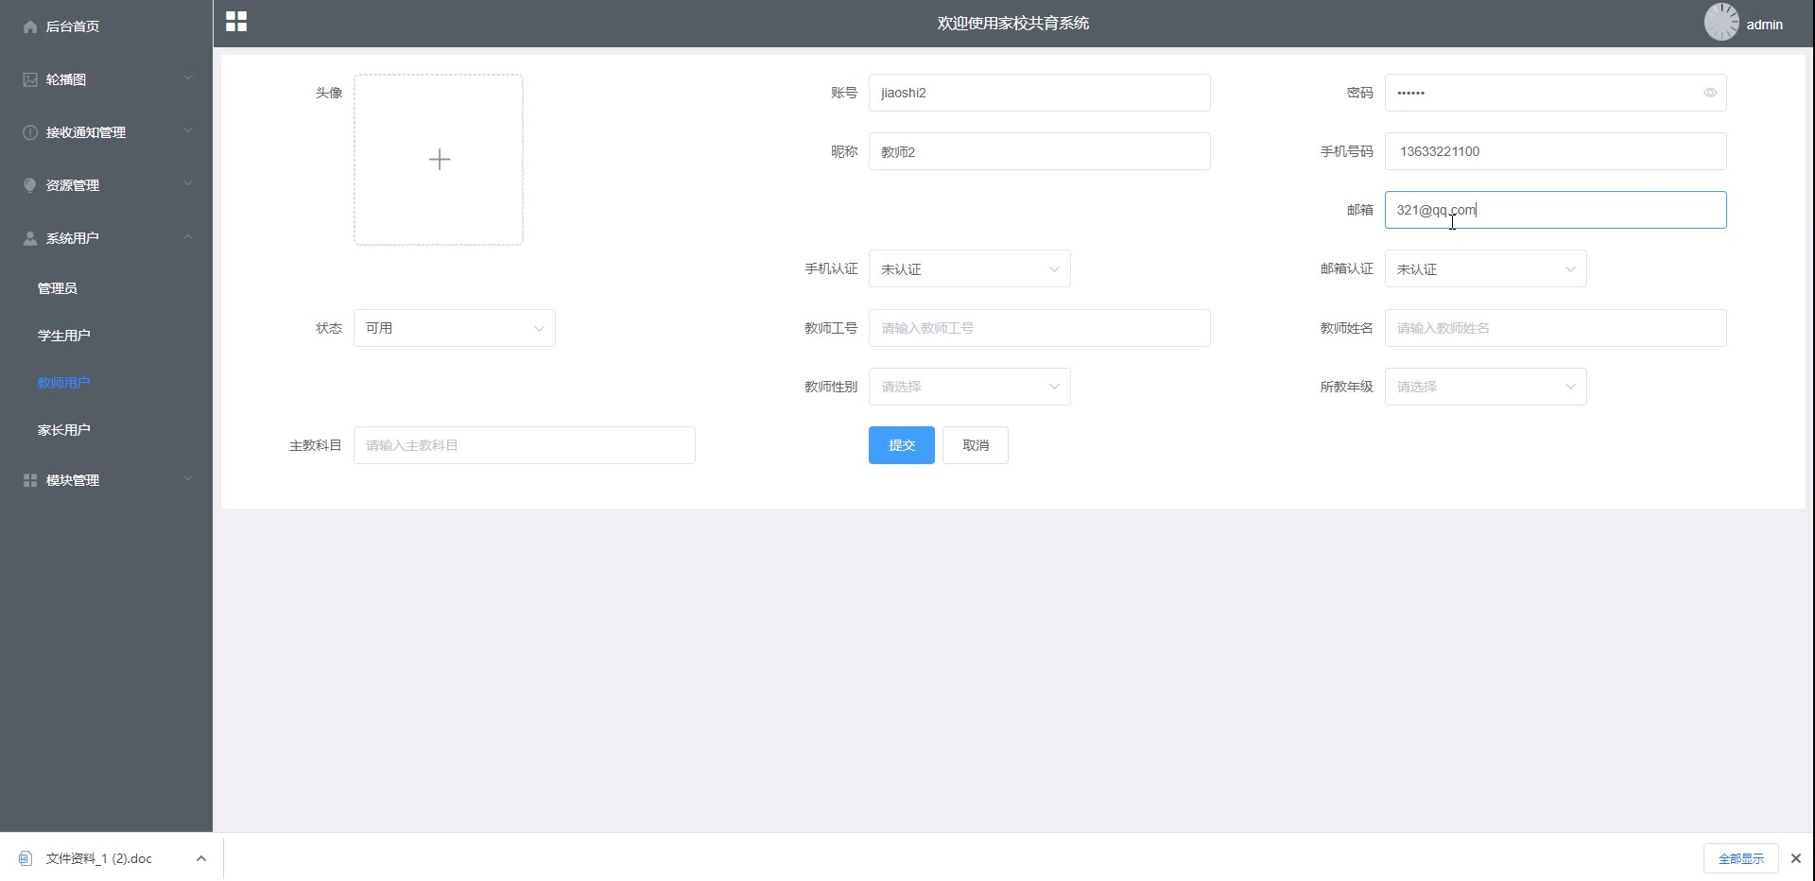Click the person icon beside 系统用户
This screenshot has height=881, width=1815.
(x=30, y=238)
